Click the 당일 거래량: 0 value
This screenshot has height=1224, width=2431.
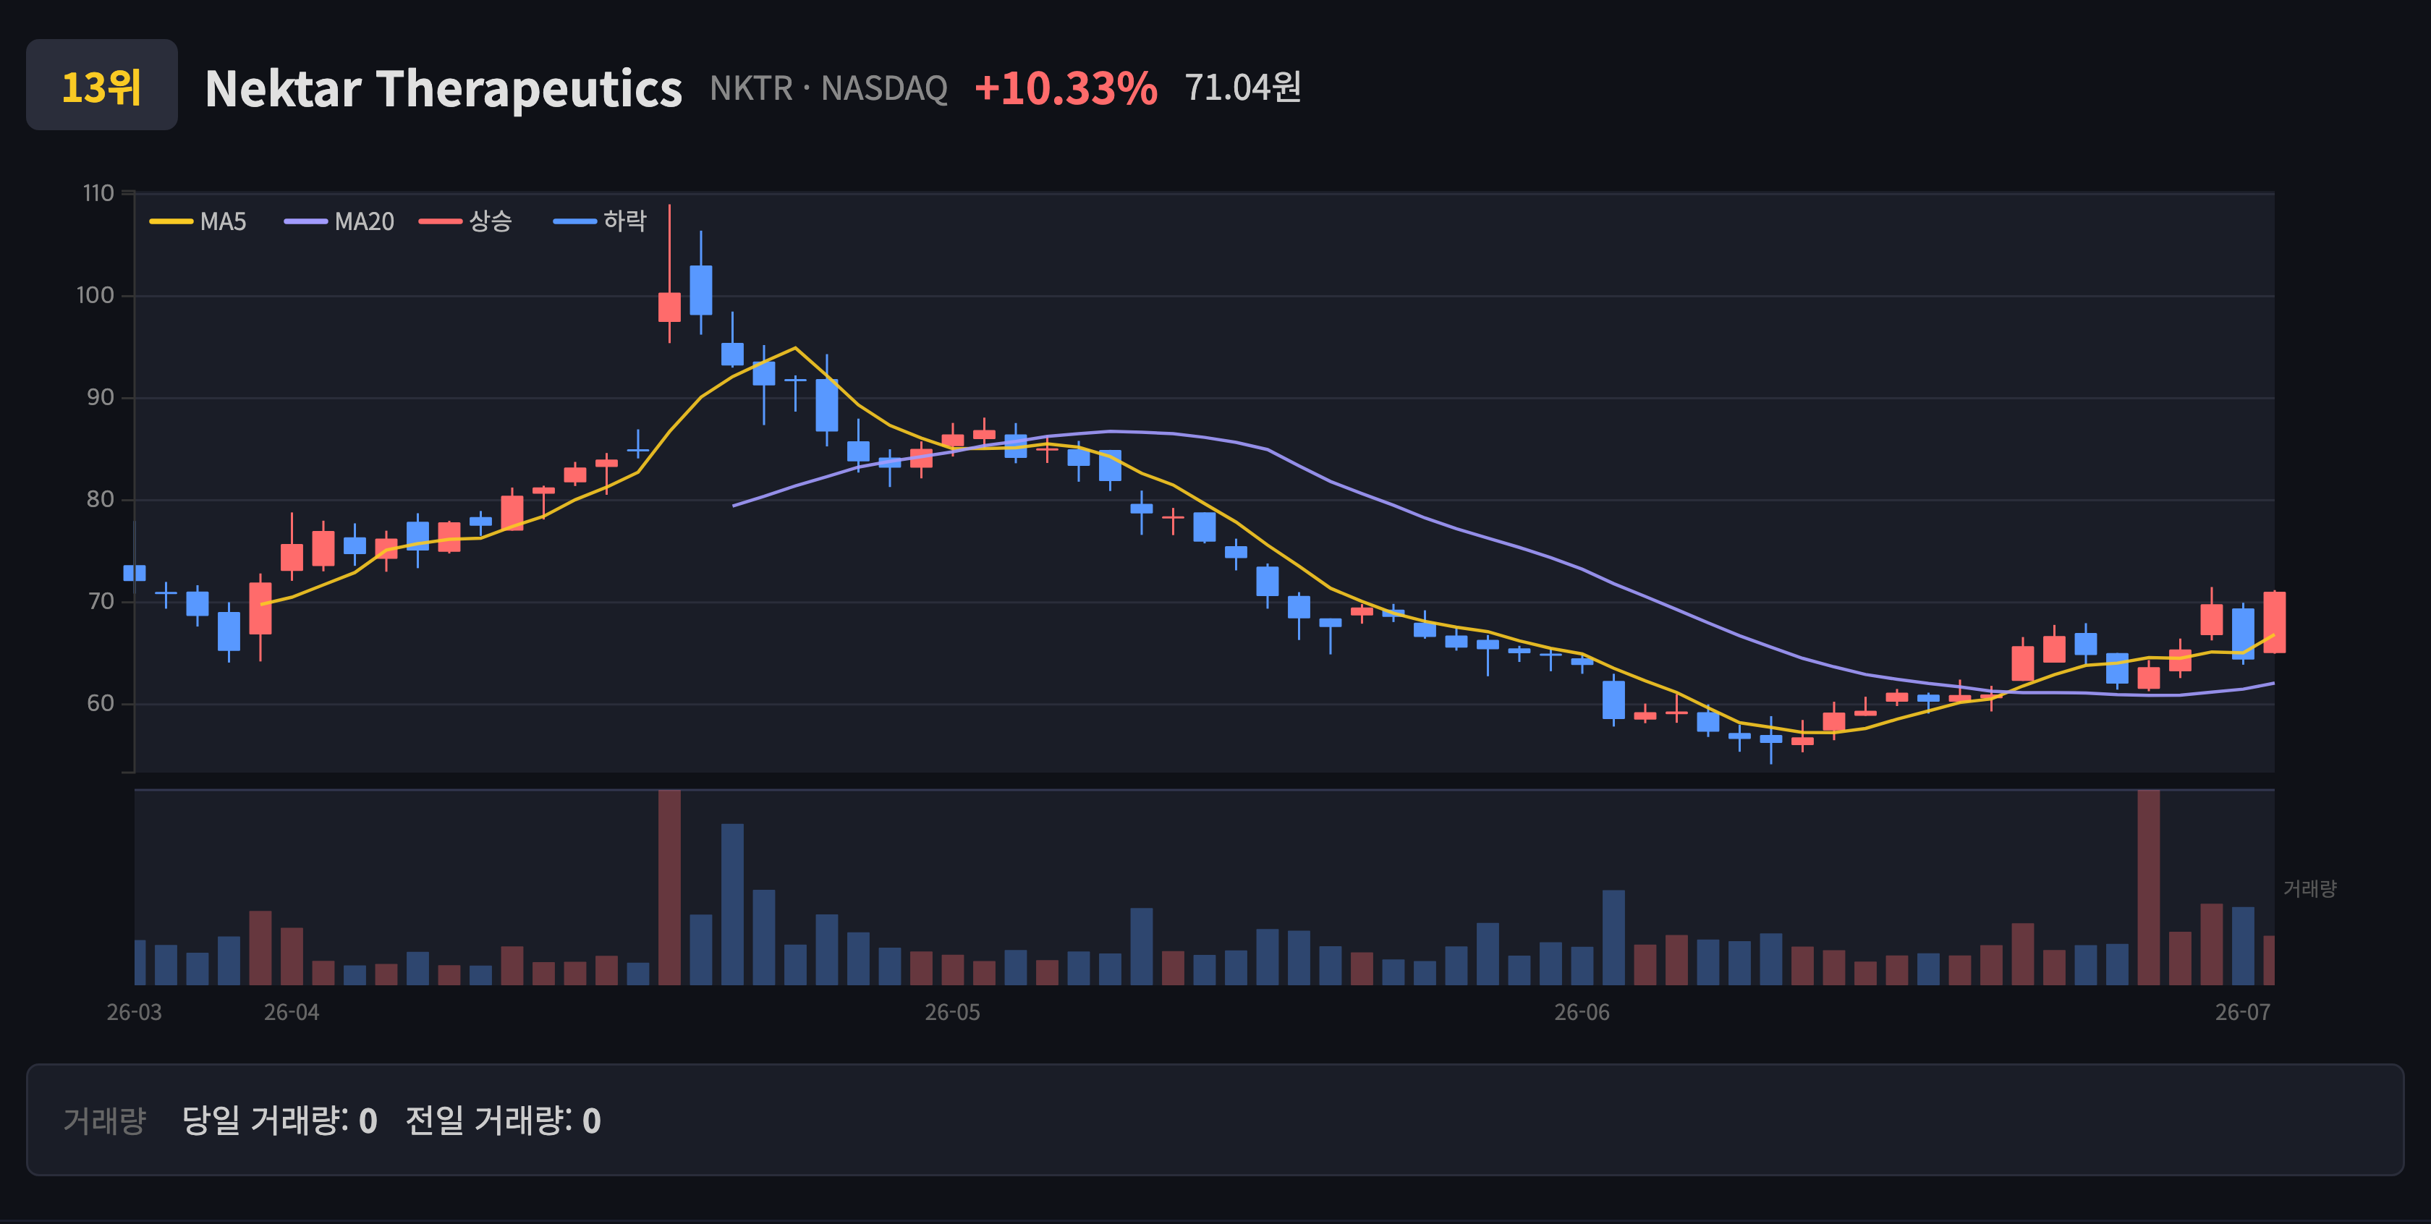[x=279, y=1120]
